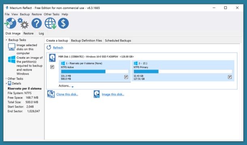Screen dimensions: 247x145
Task: Switch to the Log tab
Action: pos(41,33)
